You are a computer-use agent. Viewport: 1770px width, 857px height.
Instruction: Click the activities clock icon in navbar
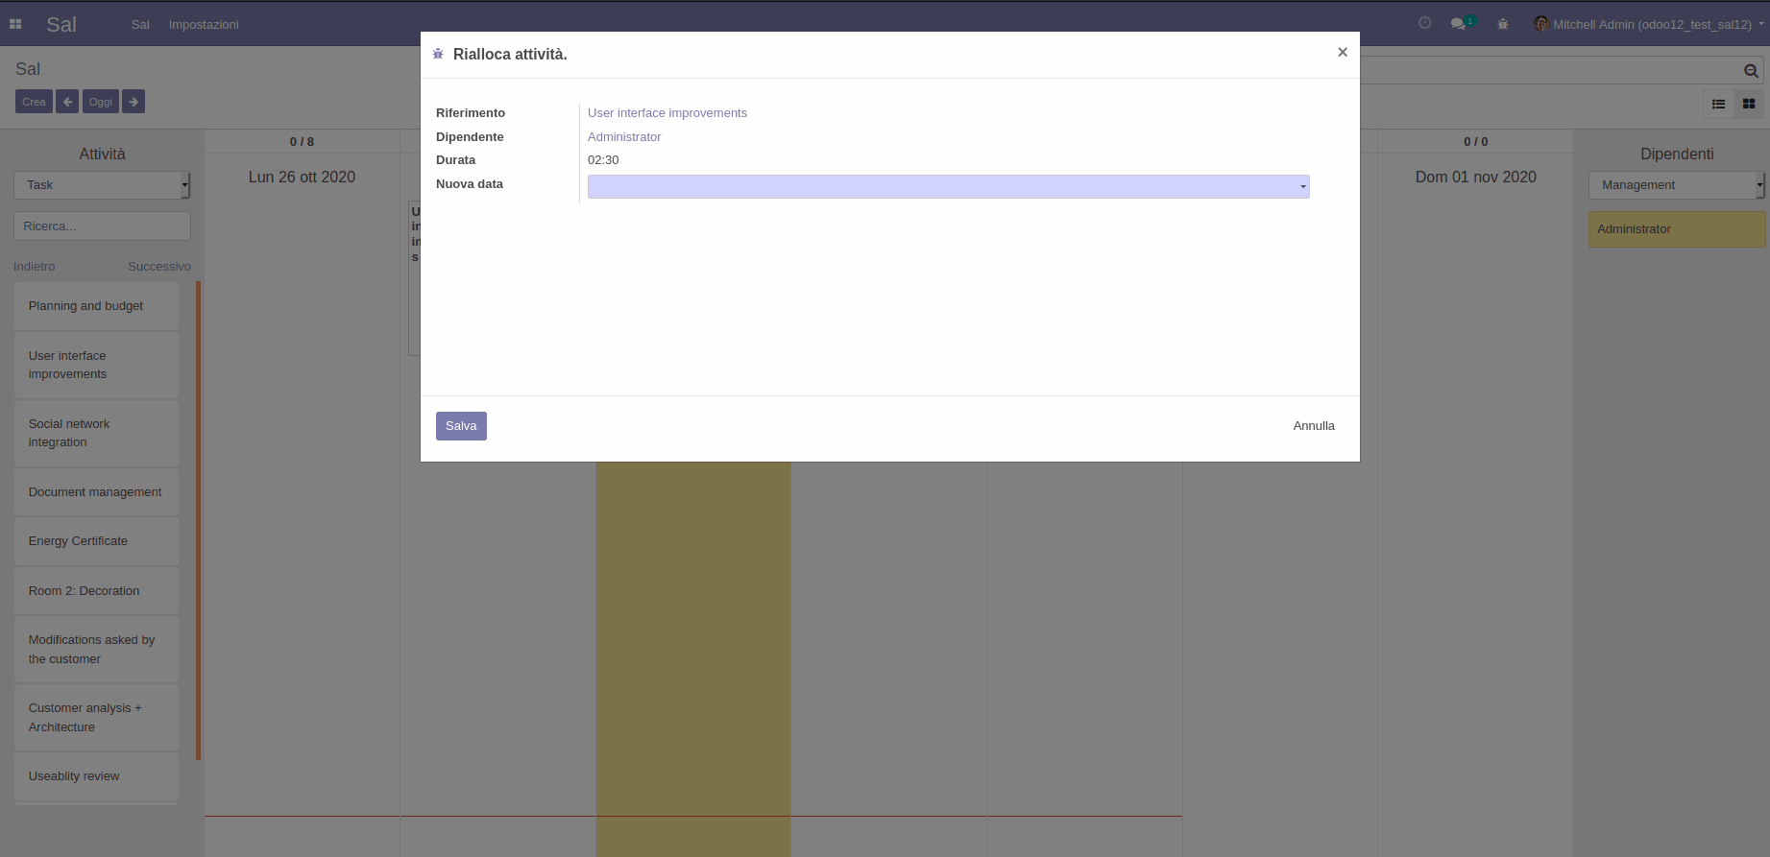point(1425,23)
